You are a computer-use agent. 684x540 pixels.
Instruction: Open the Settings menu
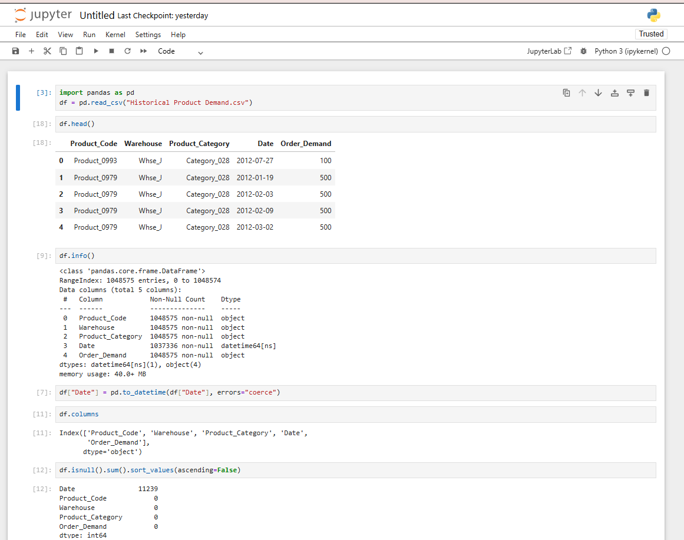pyautogui.click(x=148, y=35)
